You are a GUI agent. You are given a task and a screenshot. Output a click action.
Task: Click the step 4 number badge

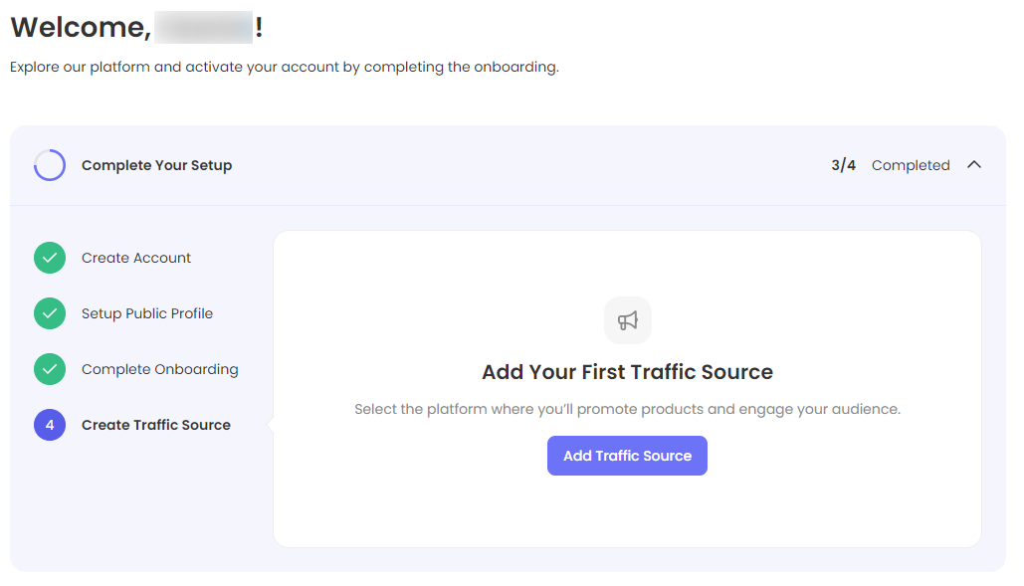pos(50,425)
